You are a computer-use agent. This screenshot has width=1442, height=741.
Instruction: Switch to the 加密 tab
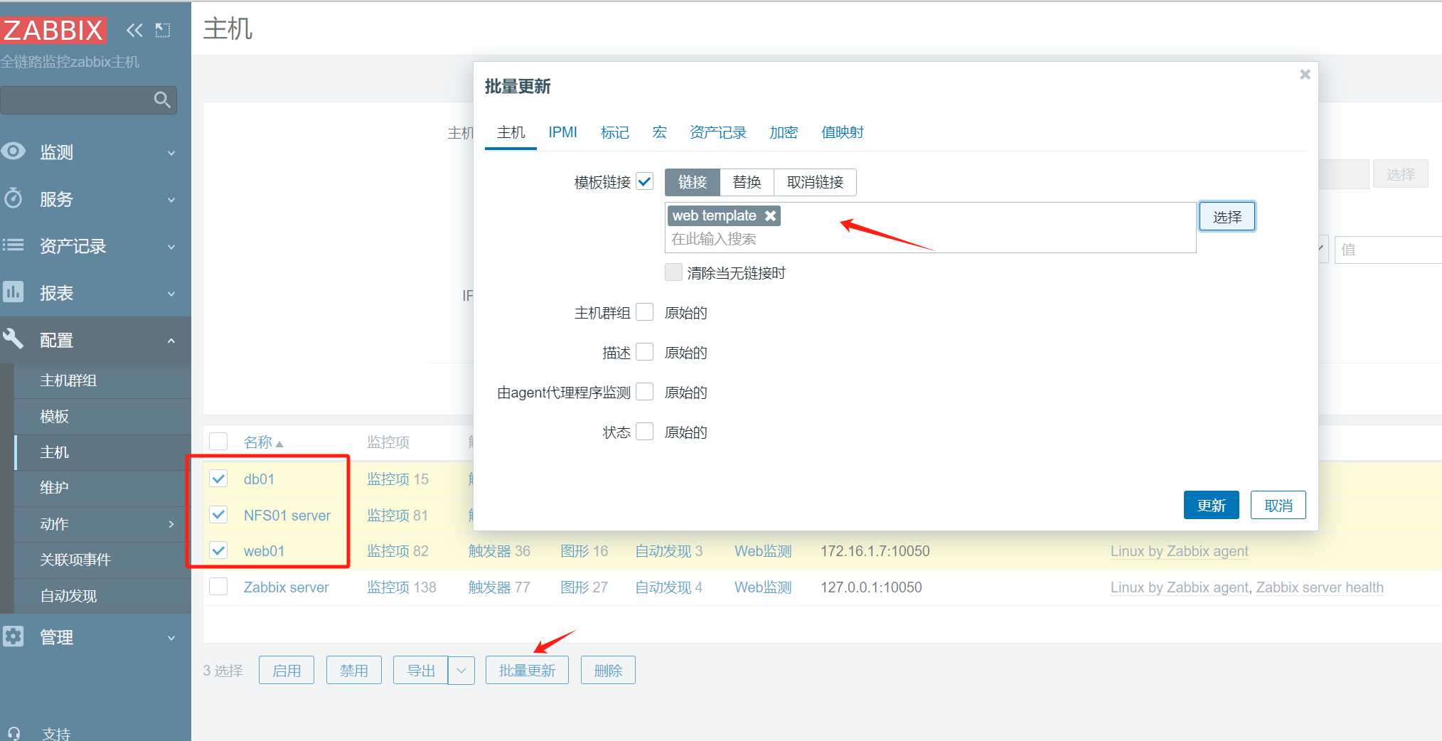784,132
